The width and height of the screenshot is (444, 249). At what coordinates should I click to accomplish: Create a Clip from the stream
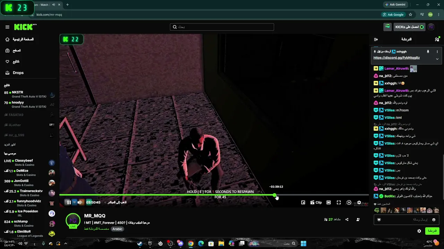click(x=316, y=203)
